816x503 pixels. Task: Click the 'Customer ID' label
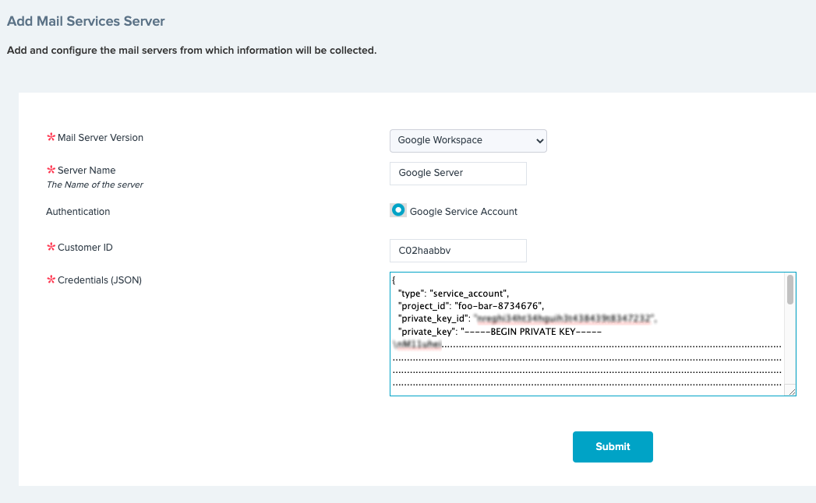[85, 248]
